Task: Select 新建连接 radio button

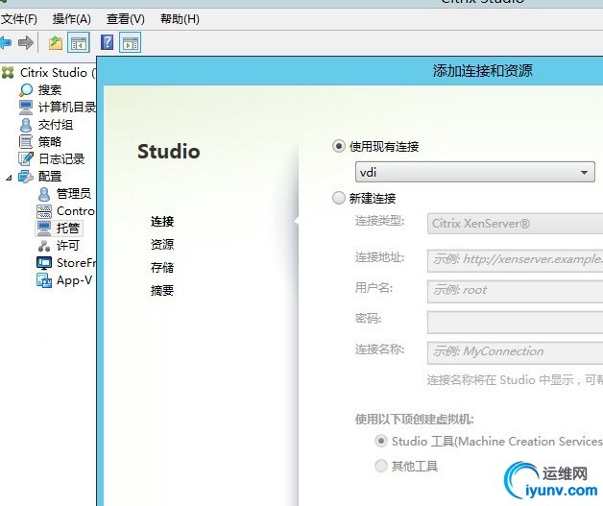Action: [x=338, y=198]
